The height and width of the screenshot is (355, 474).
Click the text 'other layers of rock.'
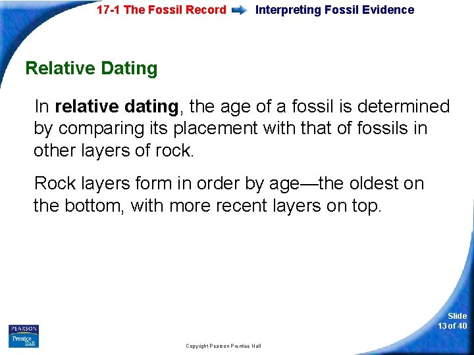click(113, 150)
